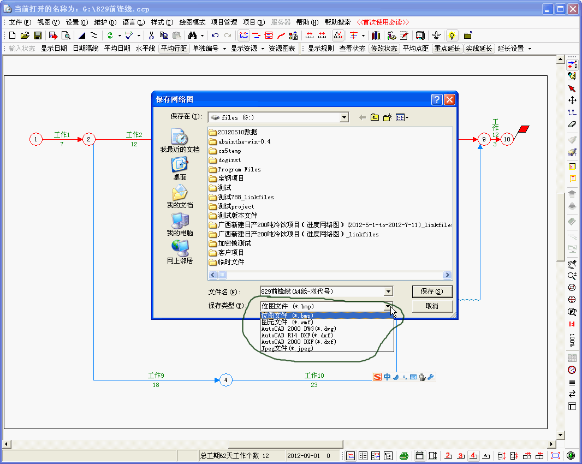This screenshot has width=582, height=464.
Task: Choose Jpeg文件 (*.jpeg) file type
Action: click(x=326, y=349)
